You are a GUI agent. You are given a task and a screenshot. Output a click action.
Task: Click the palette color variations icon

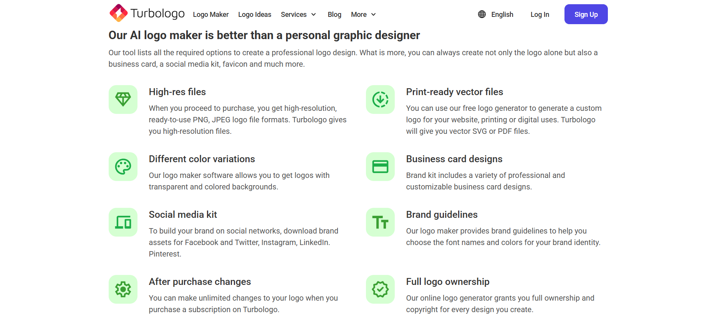[123, 166]
